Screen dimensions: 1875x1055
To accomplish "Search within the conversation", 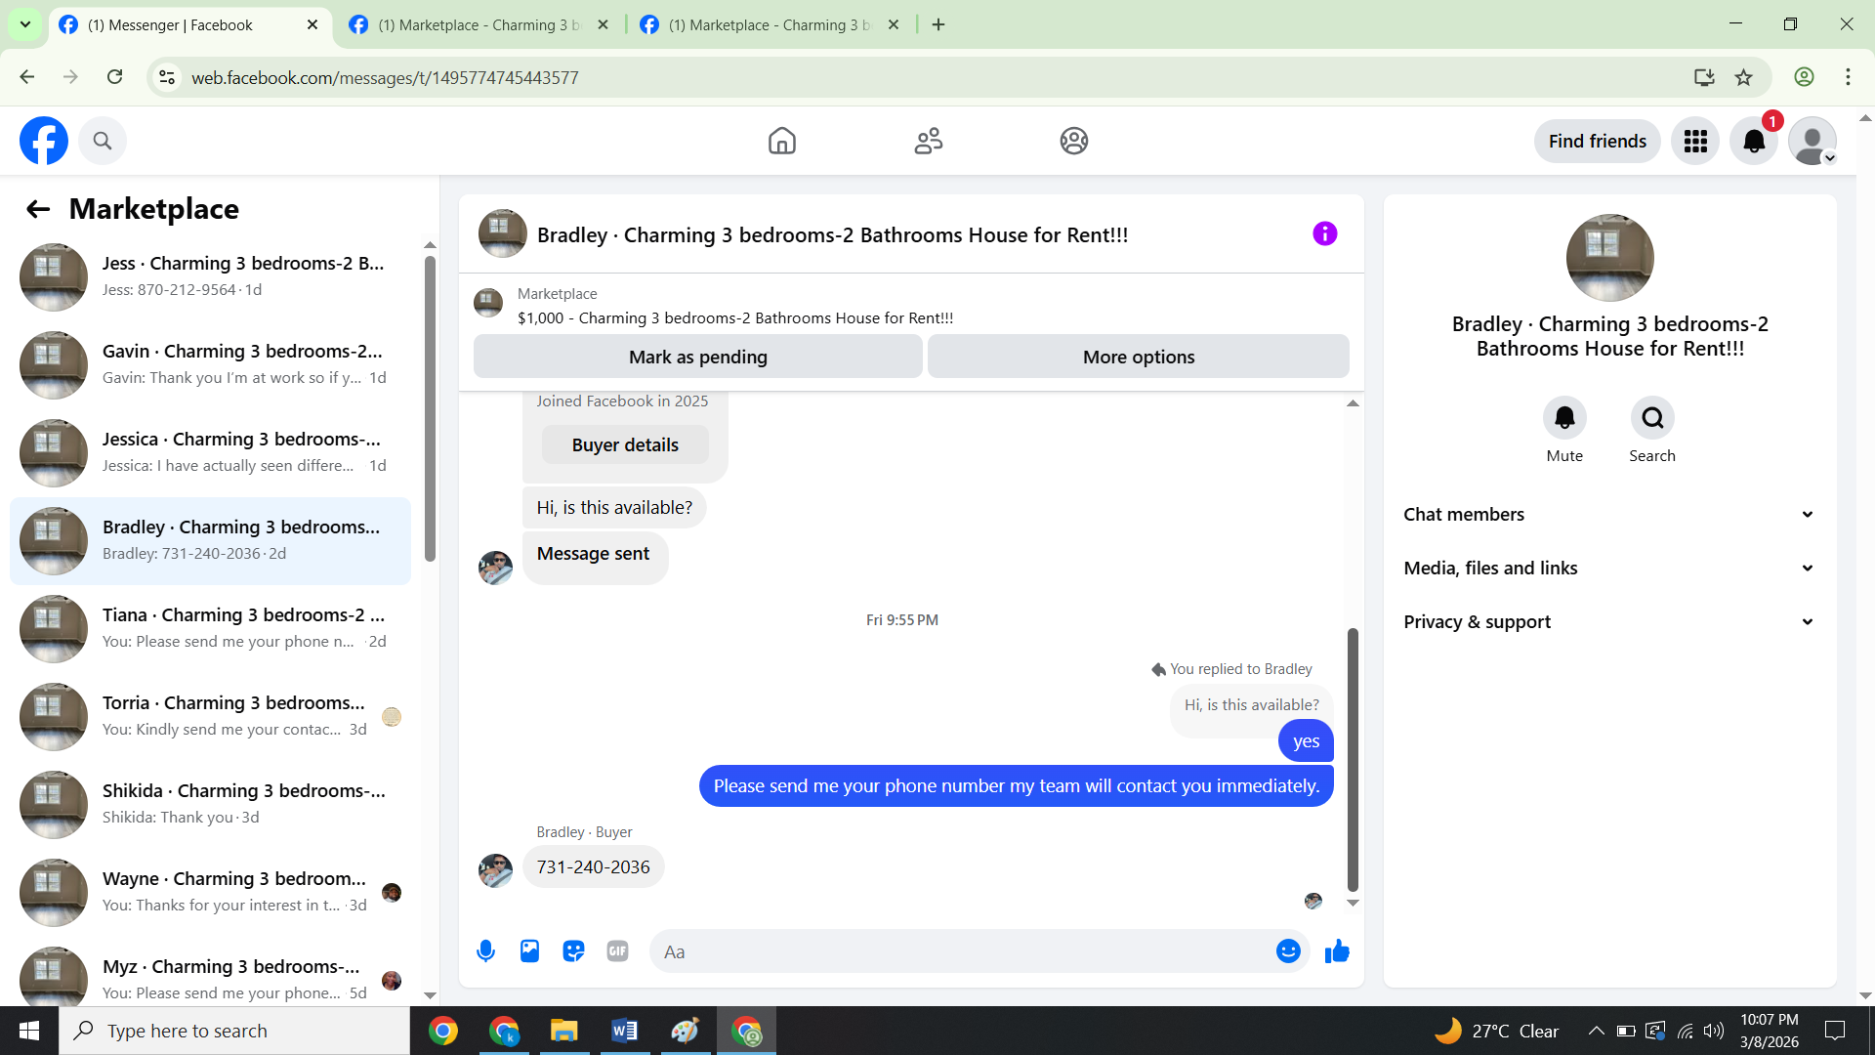I will (1652, 418).
